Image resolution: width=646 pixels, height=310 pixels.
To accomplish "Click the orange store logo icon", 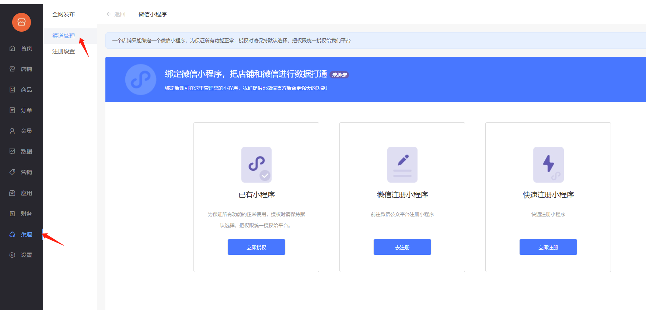I will (21, 22).
